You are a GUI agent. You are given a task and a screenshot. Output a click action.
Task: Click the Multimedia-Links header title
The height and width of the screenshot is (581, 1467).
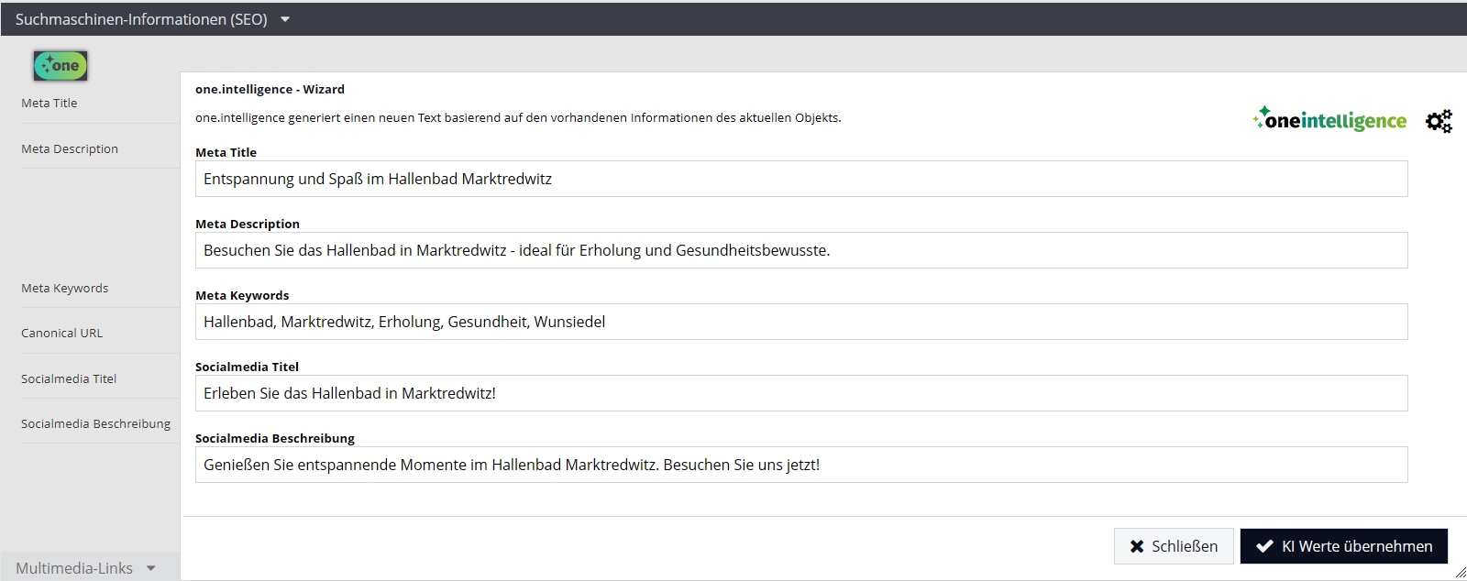coord(74,568)
